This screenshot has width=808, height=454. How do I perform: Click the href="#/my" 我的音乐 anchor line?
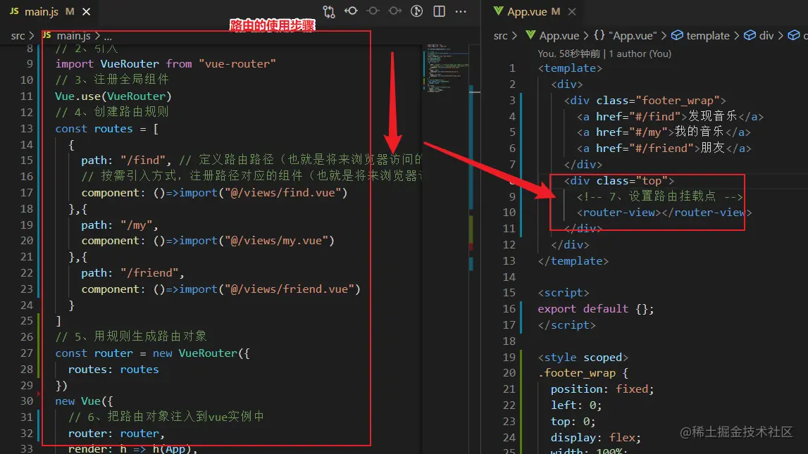point(663,132)
